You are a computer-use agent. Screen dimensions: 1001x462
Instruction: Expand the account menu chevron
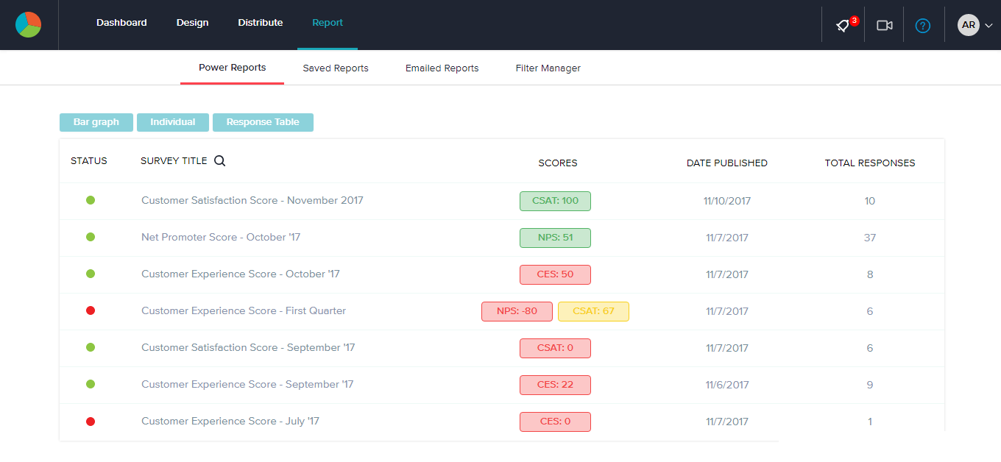click(x=988, y=26)
